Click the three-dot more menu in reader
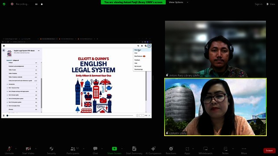278x156 pixels. [x=149, y=46]
